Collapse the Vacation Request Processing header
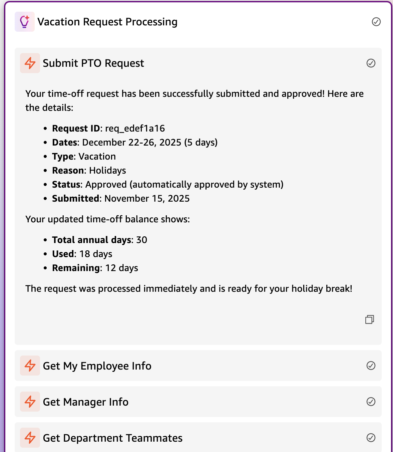This screenshot has width=393, height=452. [107, 22]
